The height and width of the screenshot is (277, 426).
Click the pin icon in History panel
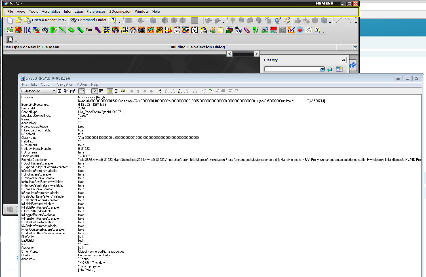point(343,60)
